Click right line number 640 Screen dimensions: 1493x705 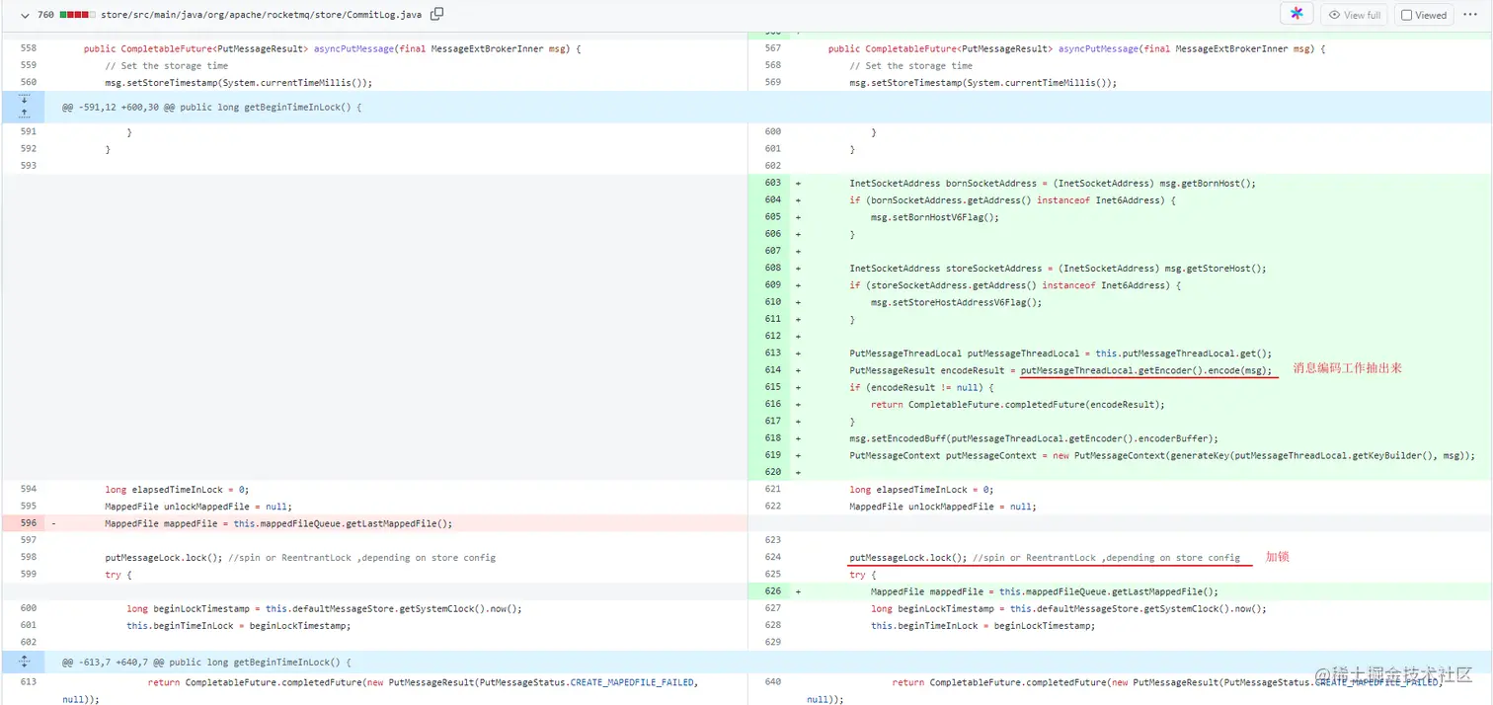(x=772, y=681)
